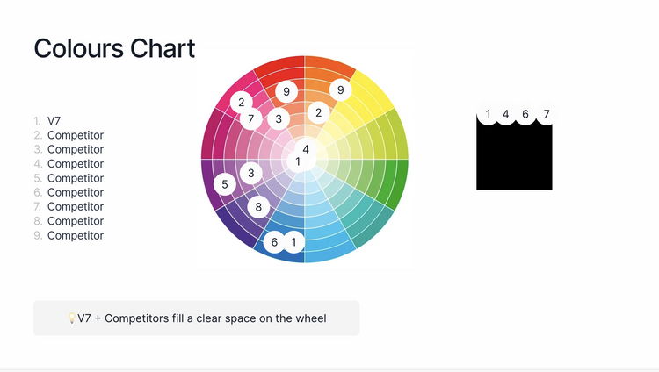The height and width of the screenshot is (372, 659).
Task: Select marker 6 on the blue wheel segment
Action: click(x=274, y=242)
